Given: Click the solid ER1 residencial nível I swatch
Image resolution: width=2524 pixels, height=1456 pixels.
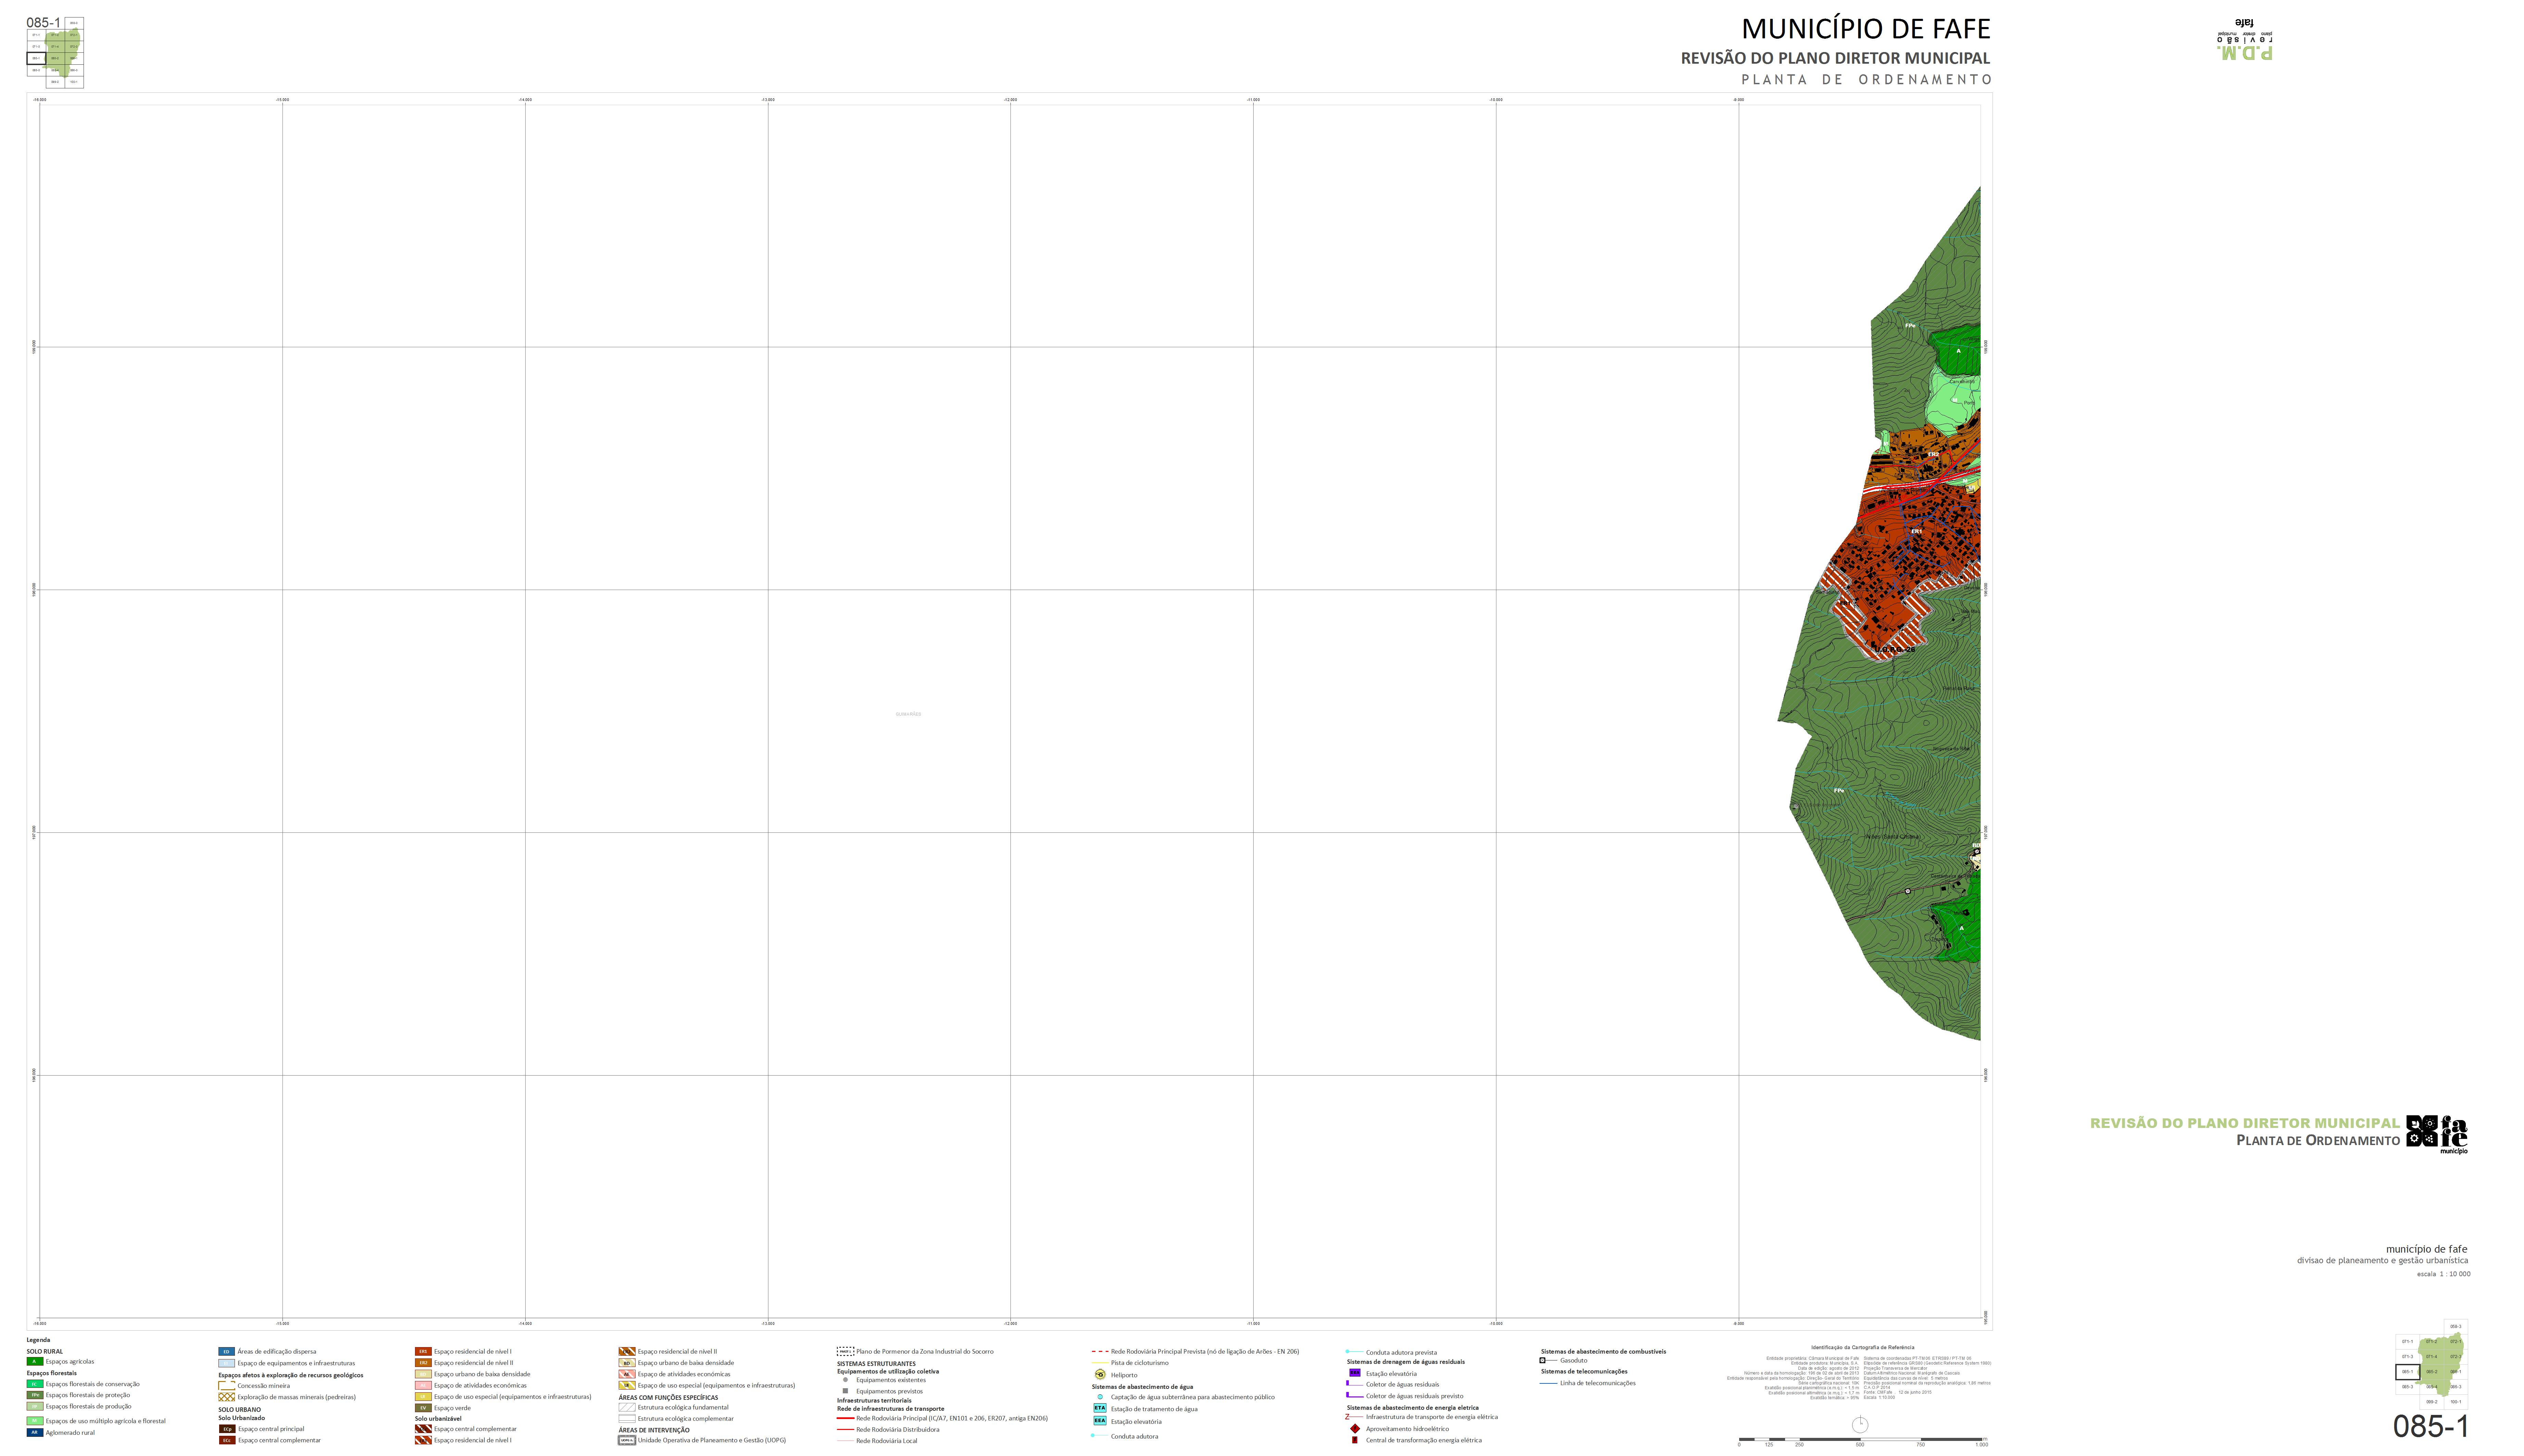Looking at the screenshot, I should [423, 1351].
